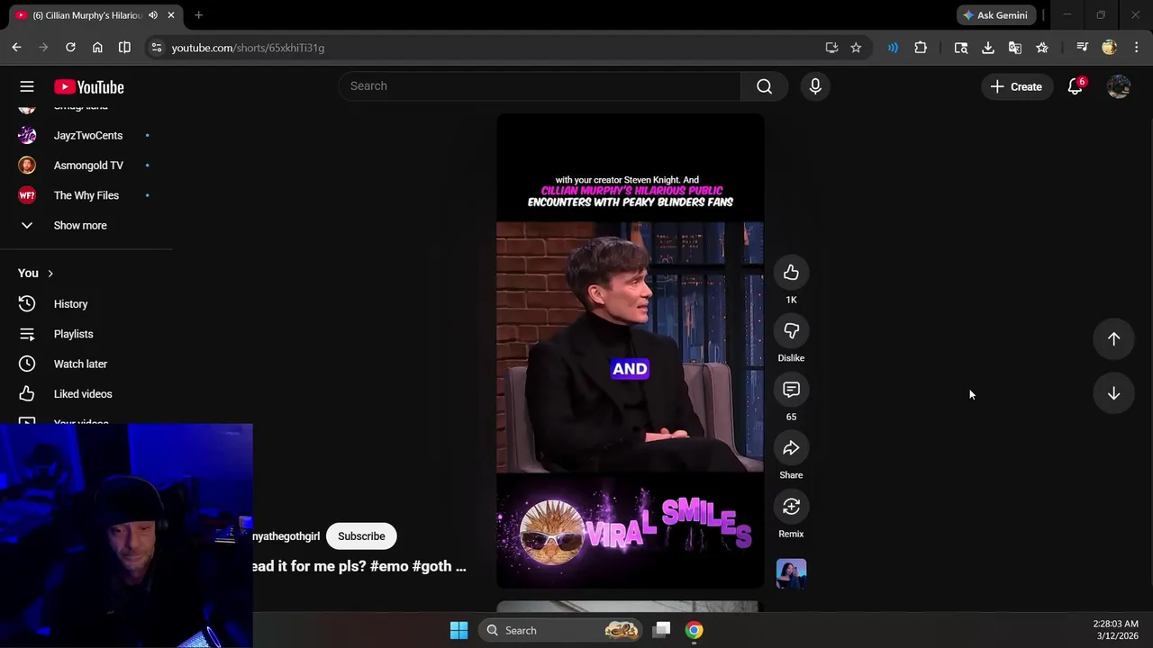Bookmark this page with star icon

coord(856,48)
